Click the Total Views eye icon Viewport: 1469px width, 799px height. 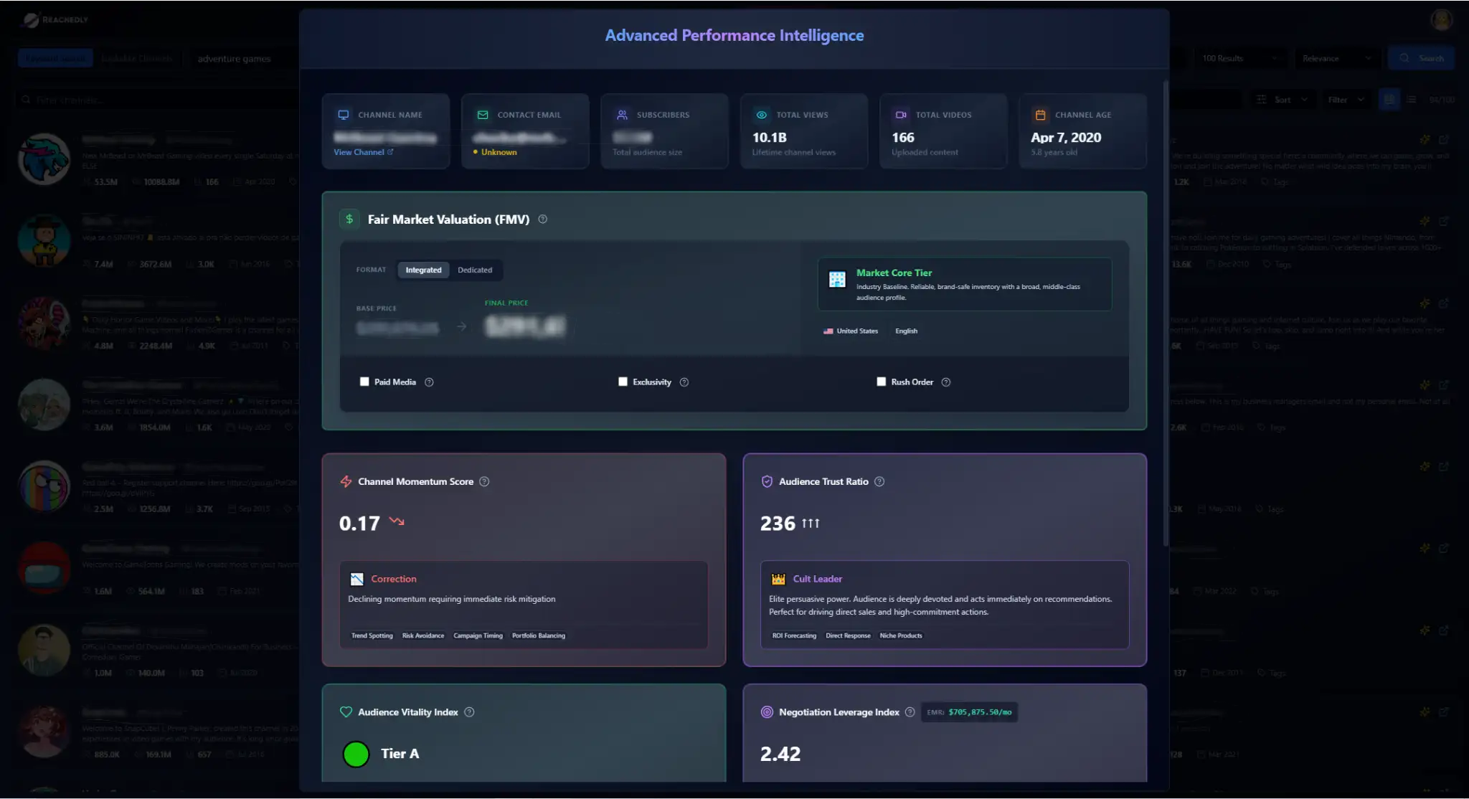[x=762, y=115]
